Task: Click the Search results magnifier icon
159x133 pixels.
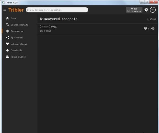Action: pos(7,25)
